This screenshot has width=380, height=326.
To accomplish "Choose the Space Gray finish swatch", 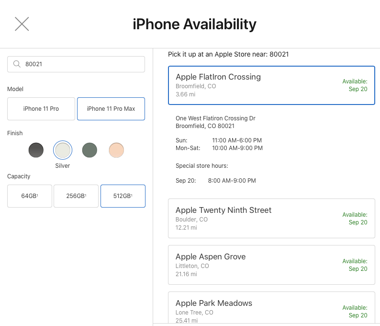I will 36,150.
